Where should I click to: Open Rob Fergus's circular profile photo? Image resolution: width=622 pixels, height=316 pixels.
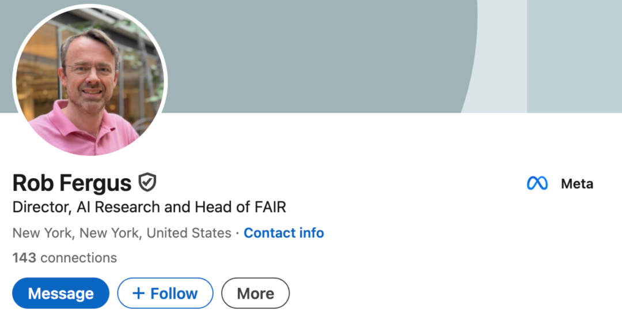tap(90, 81)
